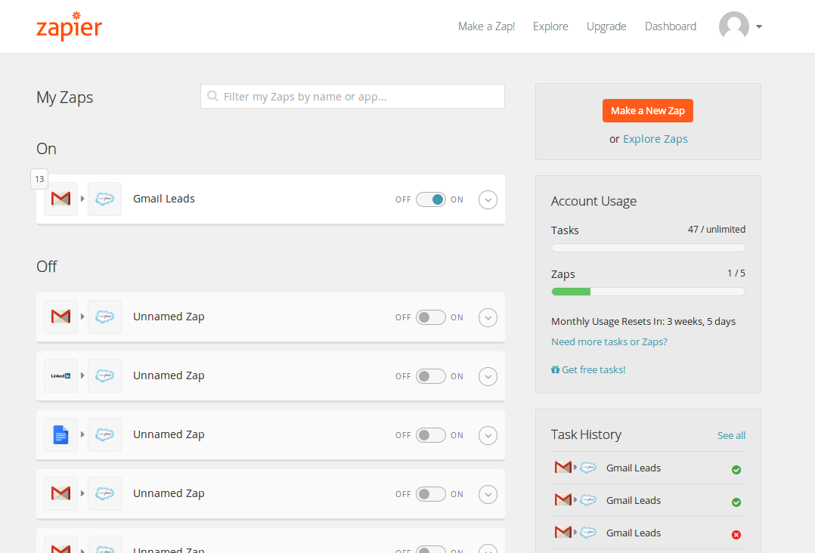This screenshot has width=815, height=553.
Task: Open the chevron menu of the Gmail zap under the Google Docs zap
Action: click(488, 495)
